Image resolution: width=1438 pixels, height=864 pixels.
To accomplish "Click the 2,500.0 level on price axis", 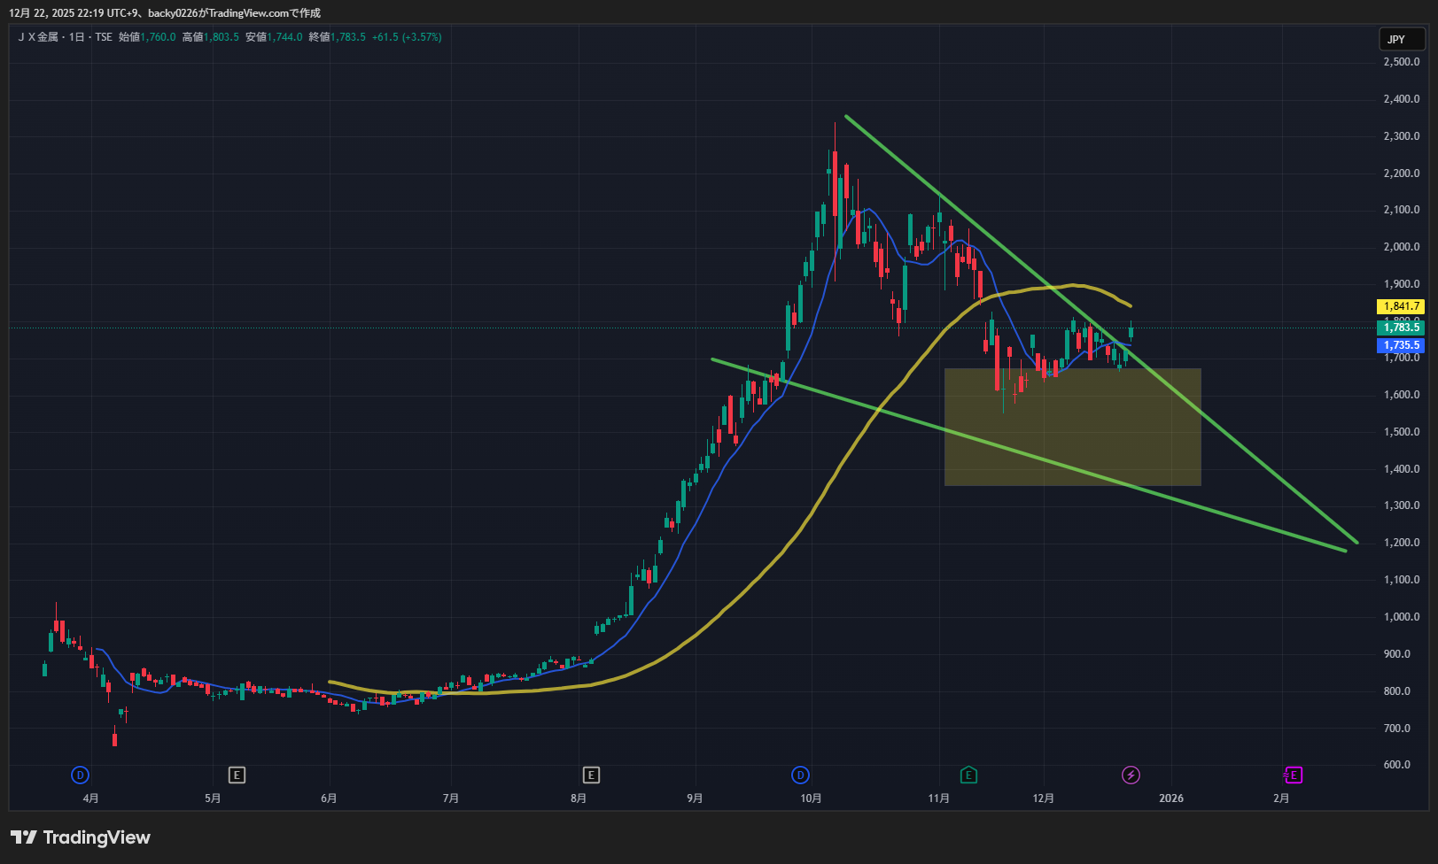I will (1401, 62).
